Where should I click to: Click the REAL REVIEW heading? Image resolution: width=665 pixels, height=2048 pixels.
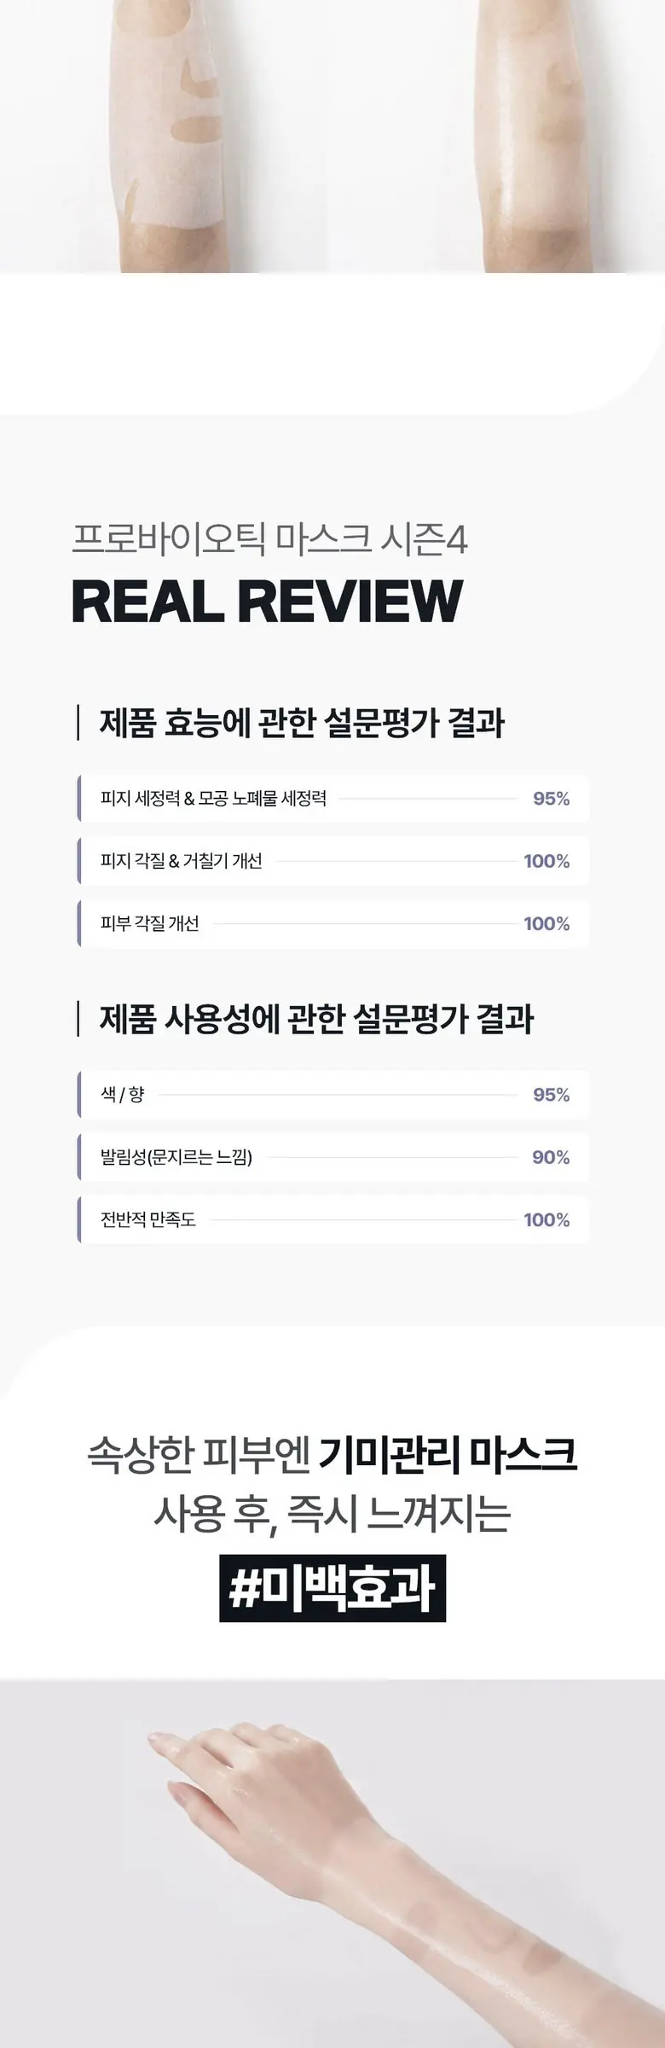click(x=267, y=601)
